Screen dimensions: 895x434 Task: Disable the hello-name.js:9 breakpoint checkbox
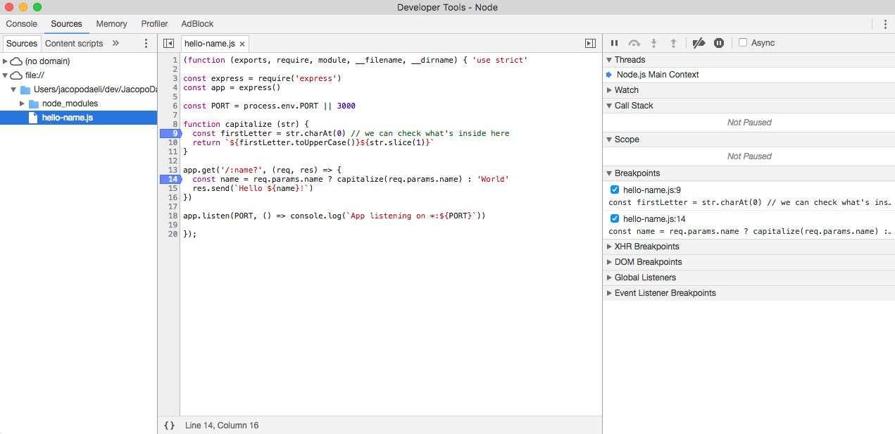pos(615,190)
